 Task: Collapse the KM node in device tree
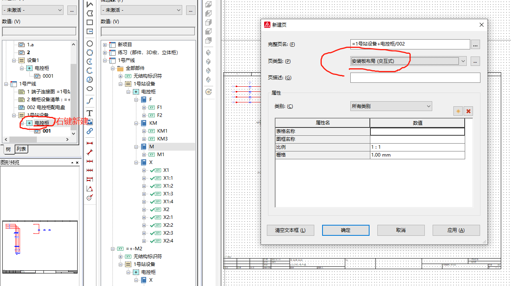pos(136,123)
